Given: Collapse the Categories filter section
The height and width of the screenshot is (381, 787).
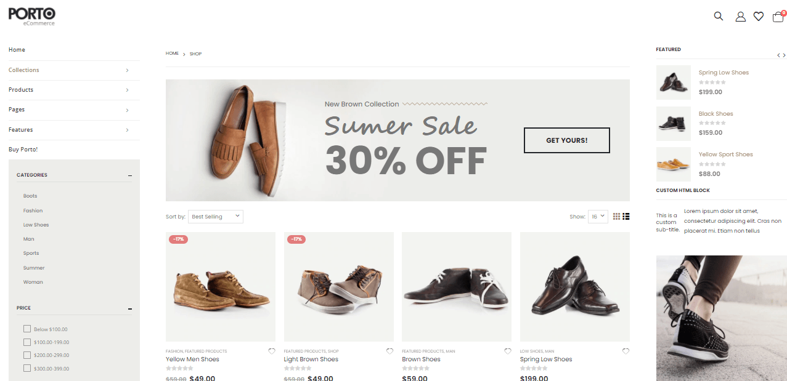Looking at the screenshot, I should click(x=129, y=175).
